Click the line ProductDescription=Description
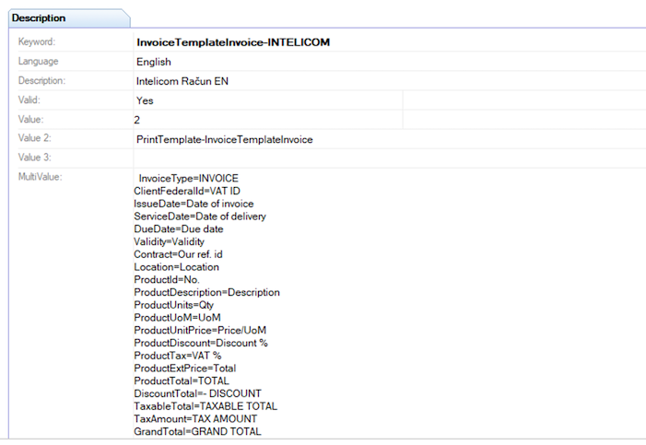Screen dimensions: 646x445 pos(206,293)
